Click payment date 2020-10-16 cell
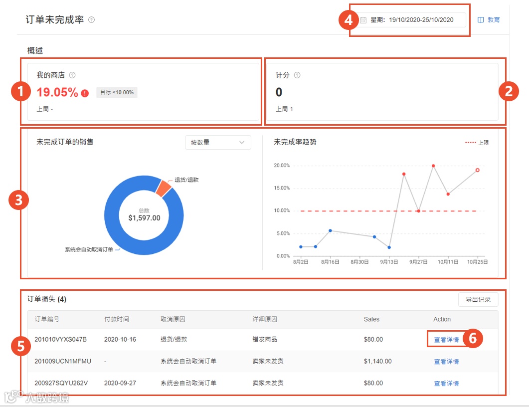Image resolution: width=529 pixels, height=407 pixels. [120, 340]
